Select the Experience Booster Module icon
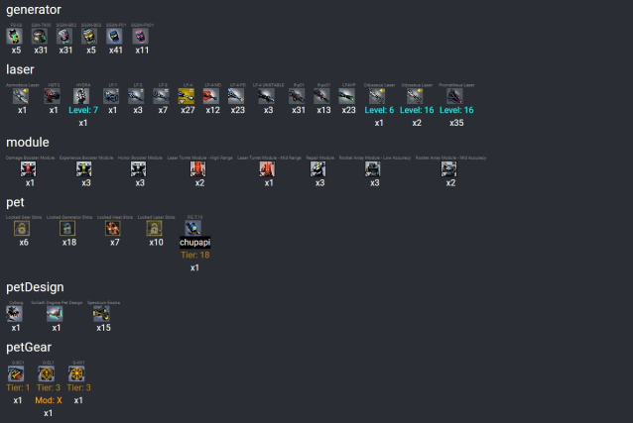Screen dimensions: 633x423 click(85, 169)
